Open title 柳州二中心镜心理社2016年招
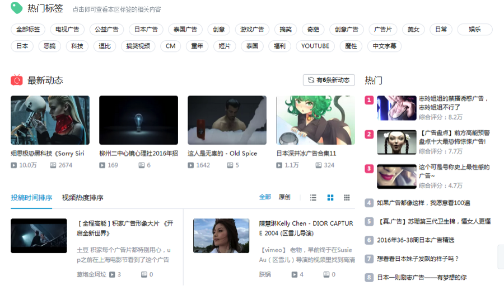 point(138,153)
